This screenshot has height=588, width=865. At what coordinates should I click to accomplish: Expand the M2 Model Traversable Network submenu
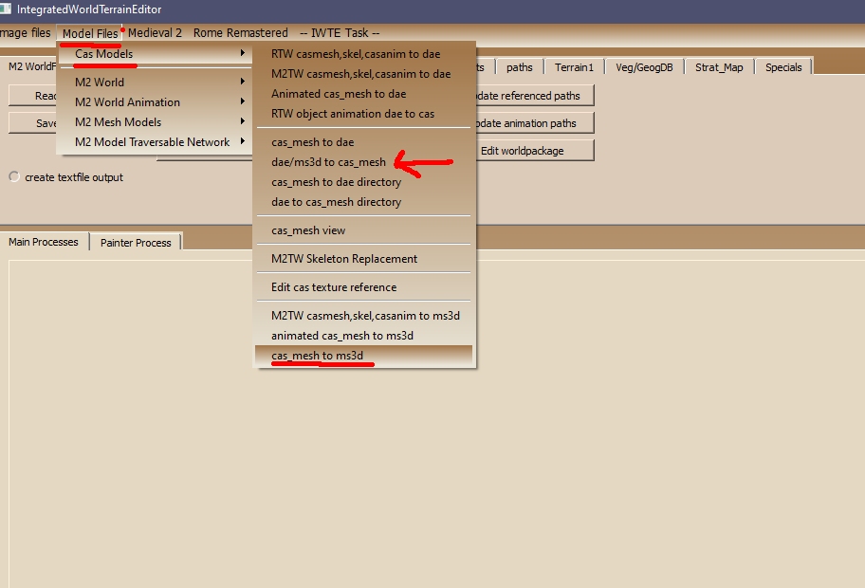155,141
